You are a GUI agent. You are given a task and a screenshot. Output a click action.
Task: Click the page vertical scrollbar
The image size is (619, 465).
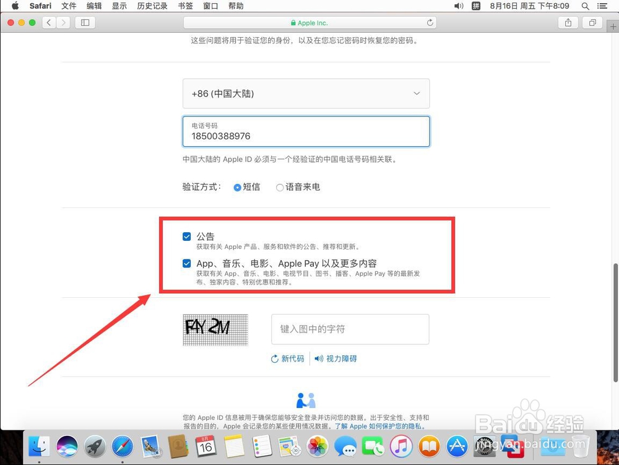point(615,323)
